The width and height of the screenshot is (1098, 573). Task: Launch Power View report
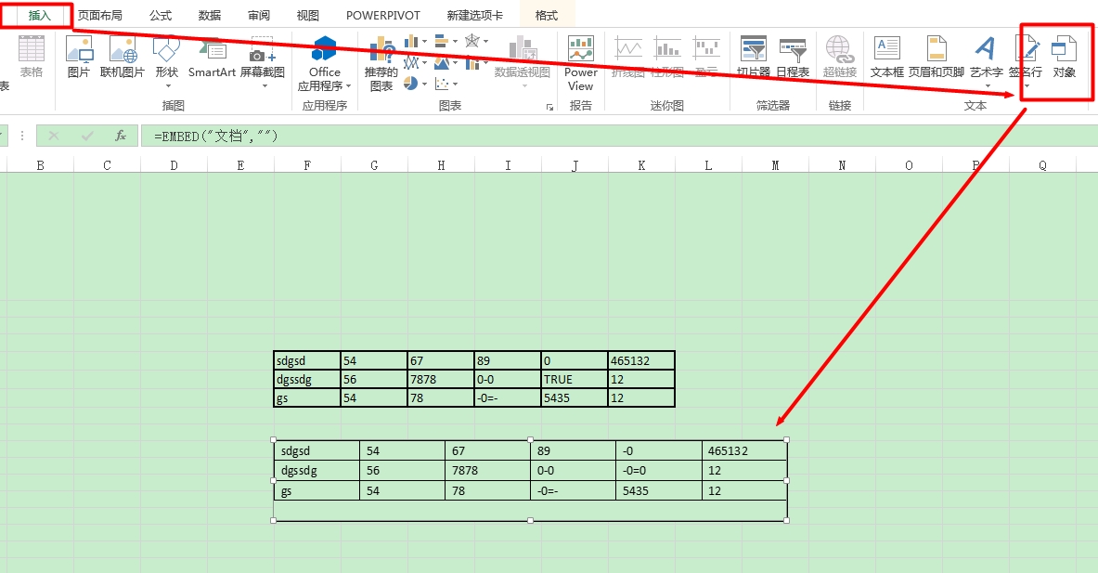(580, 64)
